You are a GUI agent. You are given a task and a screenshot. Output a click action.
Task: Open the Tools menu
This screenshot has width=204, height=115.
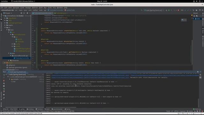click(50, 8)
